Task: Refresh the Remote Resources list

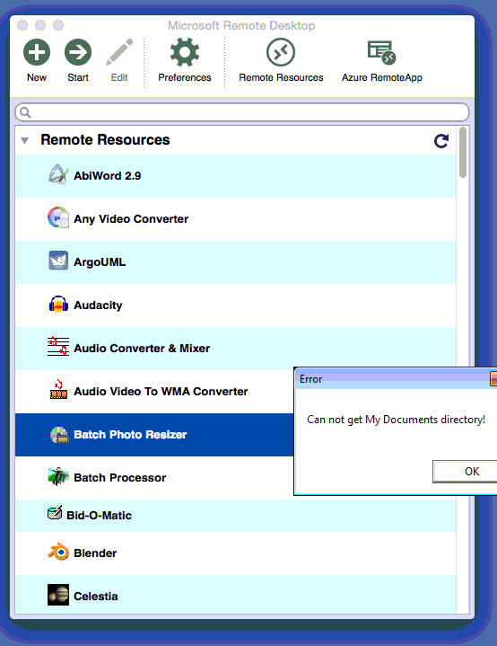Action: pos(441,141)
